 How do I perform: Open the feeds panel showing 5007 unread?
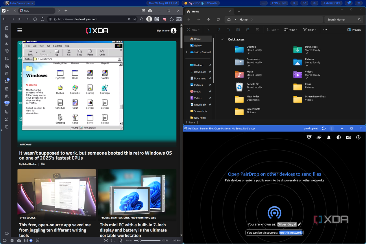click(x=7, y=103)
